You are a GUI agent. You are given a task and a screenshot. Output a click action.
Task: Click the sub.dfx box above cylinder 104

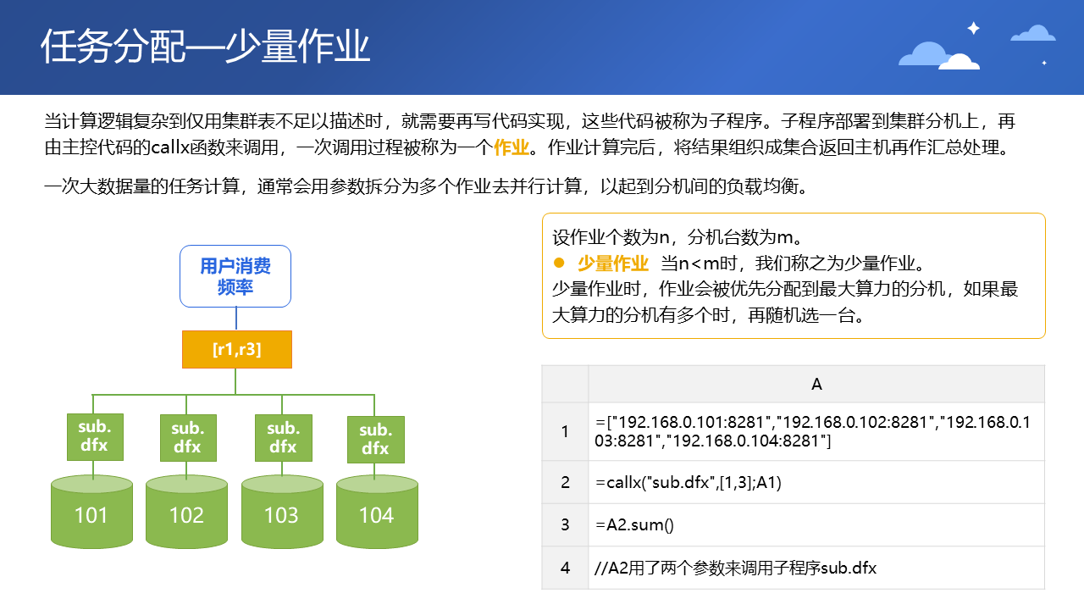(x=376, y=439)
